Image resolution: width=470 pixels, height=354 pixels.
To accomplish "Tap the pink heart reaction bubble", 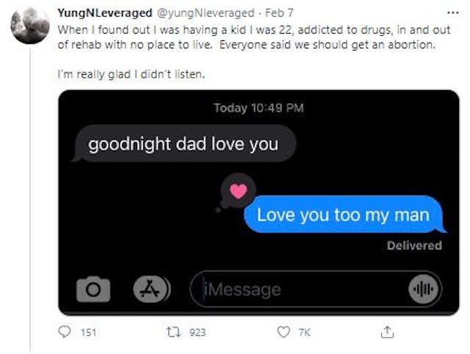I will 238,192.
